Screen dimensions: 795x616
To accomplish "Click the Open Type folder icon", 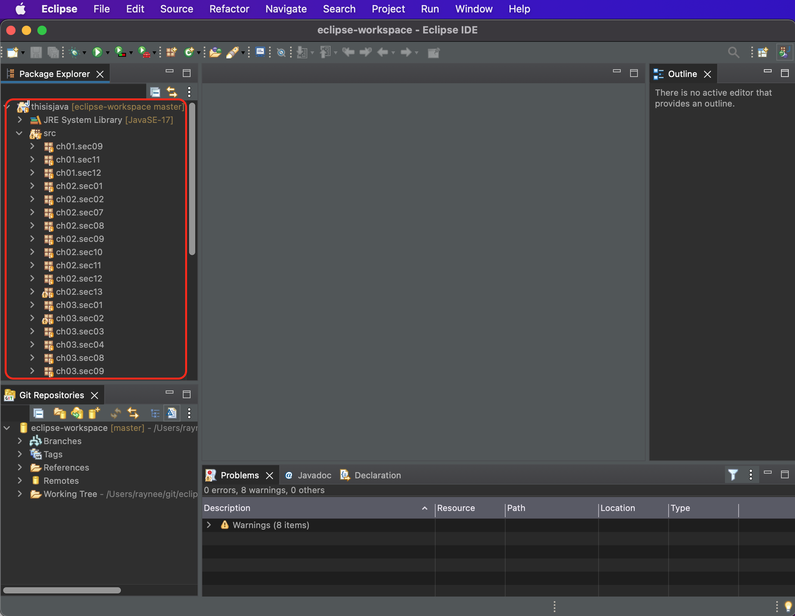I will point(215,52).
